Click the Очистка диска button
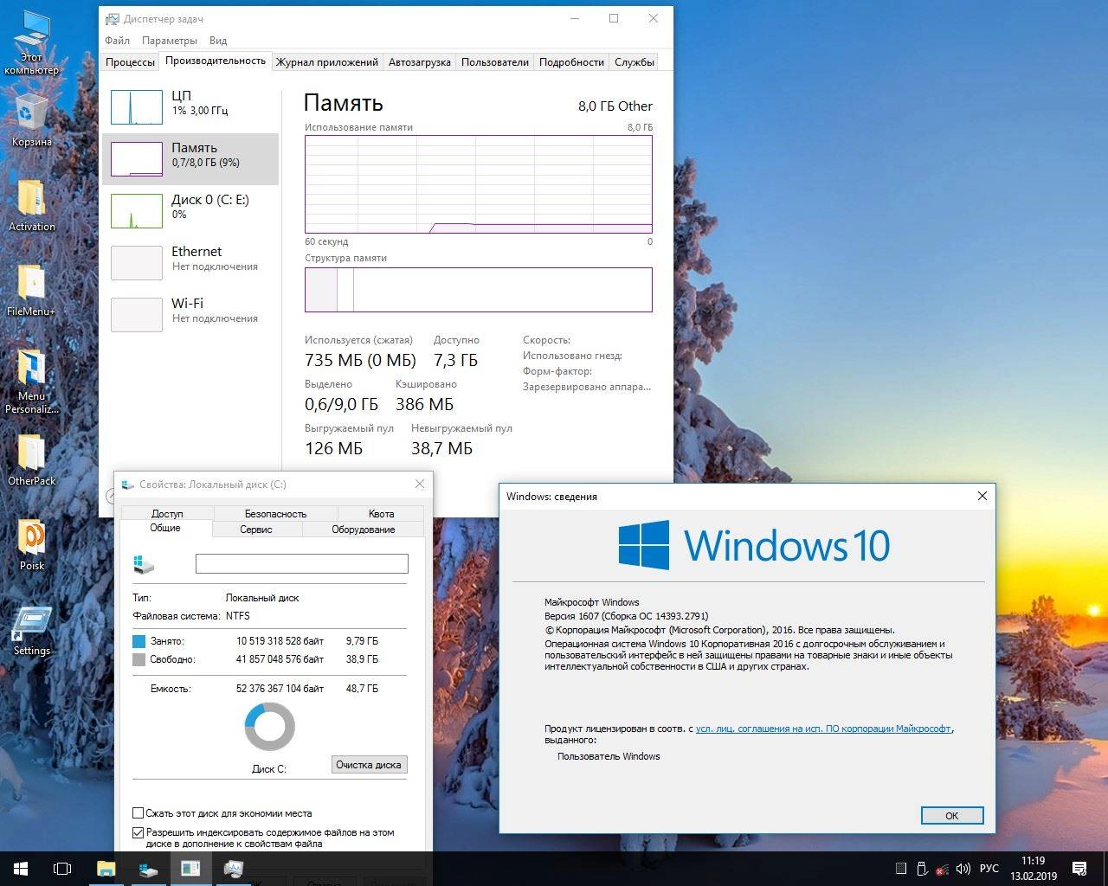Viewport: 1108px width, 886px height. 369,765
